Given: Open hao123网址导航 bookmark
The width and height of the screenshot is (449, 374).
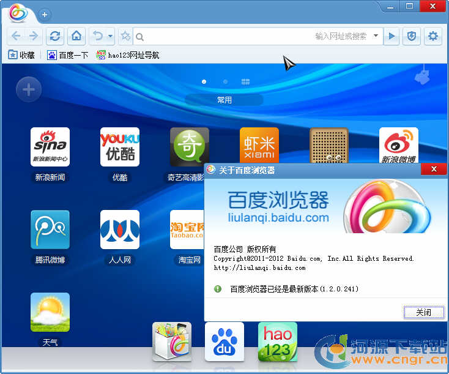Looking at the screenshot, I should pos(128,54).
